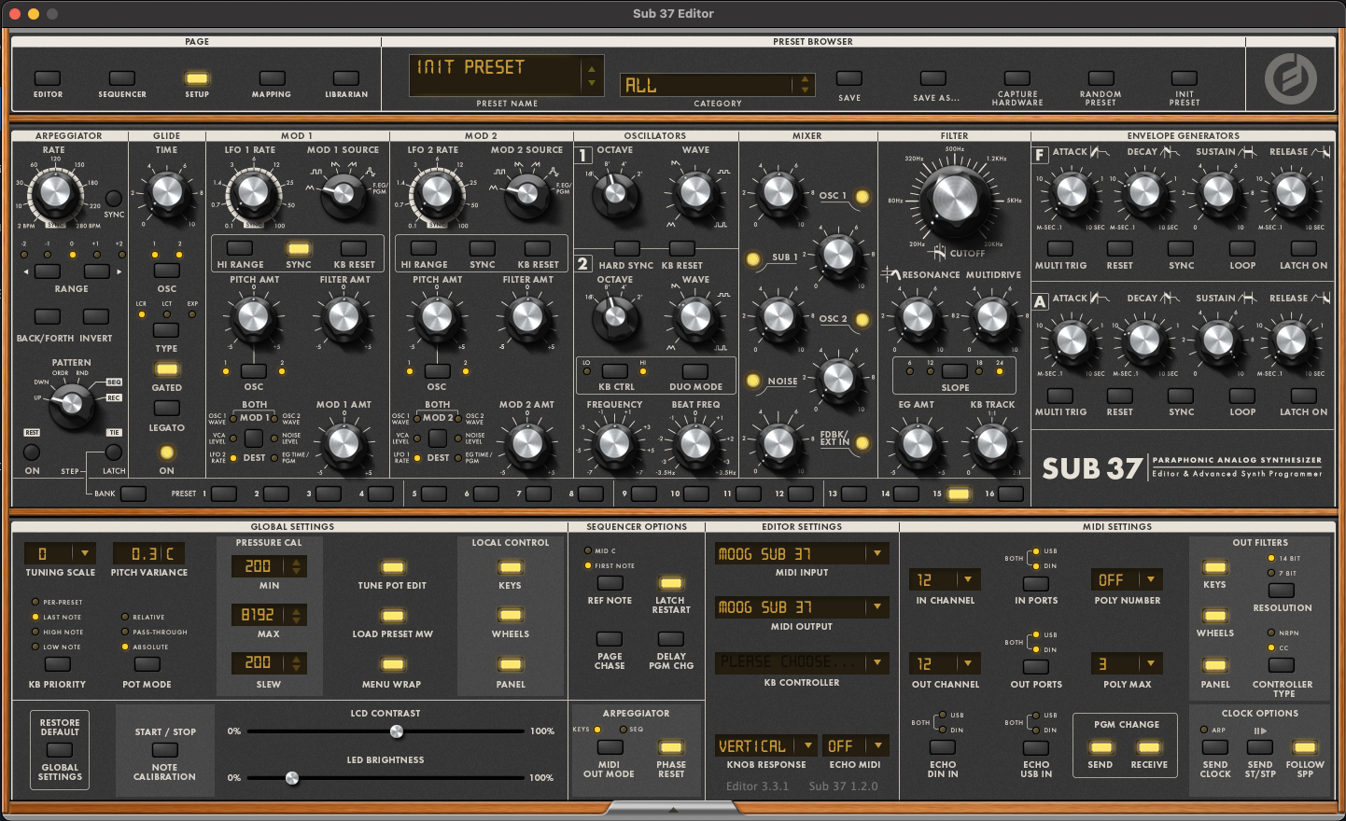The width and height of the screenshot is (1346, 821).
Task: Open the Echo MIDI dropdown
Action: 856,746
